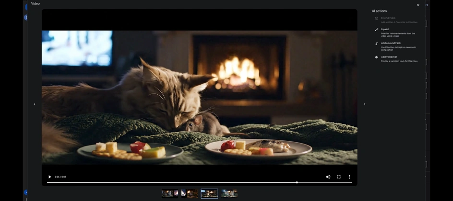The height and width of the screenshot is (201, 453).
Task: Choose the Add a soundtrack action
Action: (391, 43)
